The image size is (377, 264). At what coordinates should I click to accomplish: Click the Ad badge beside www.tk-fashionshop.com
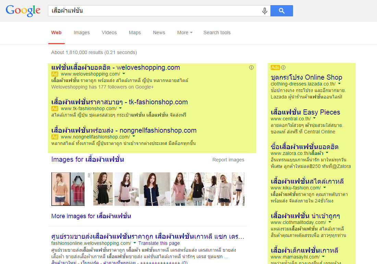click(54, 109)
